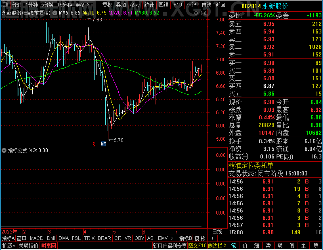Show more indicators with the > arrow
323x250 pixels.
[172, 238]
